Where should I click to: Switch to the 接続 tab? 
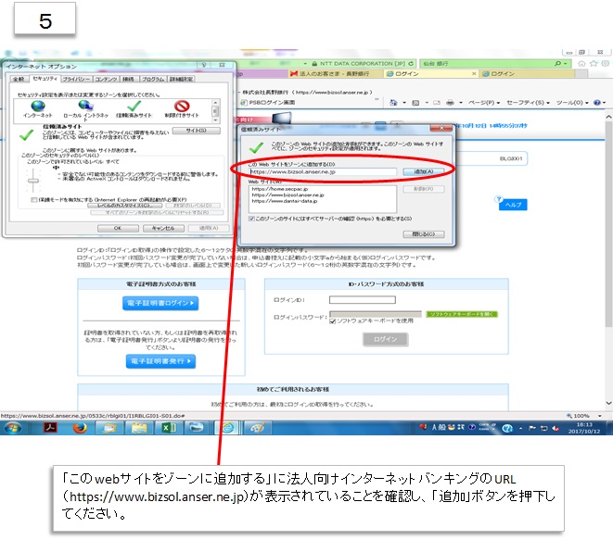tap(128, 80)
